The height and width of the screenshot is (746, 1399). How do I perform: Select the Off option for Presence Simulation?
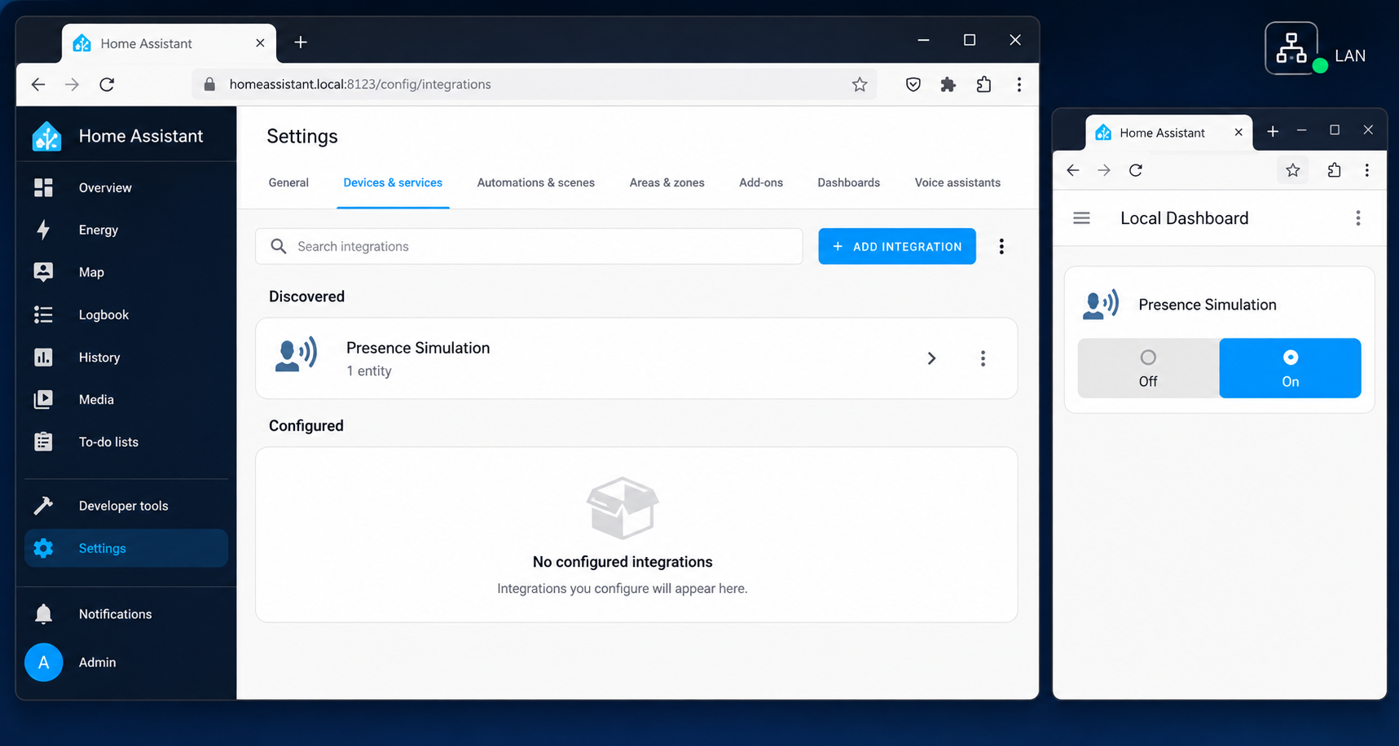[x=1148, y=368]
